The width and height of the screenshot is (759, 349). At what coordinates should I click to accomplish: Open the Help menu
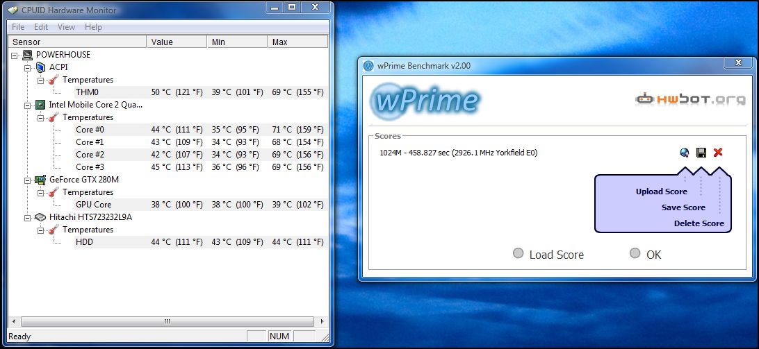pos(93,27)
